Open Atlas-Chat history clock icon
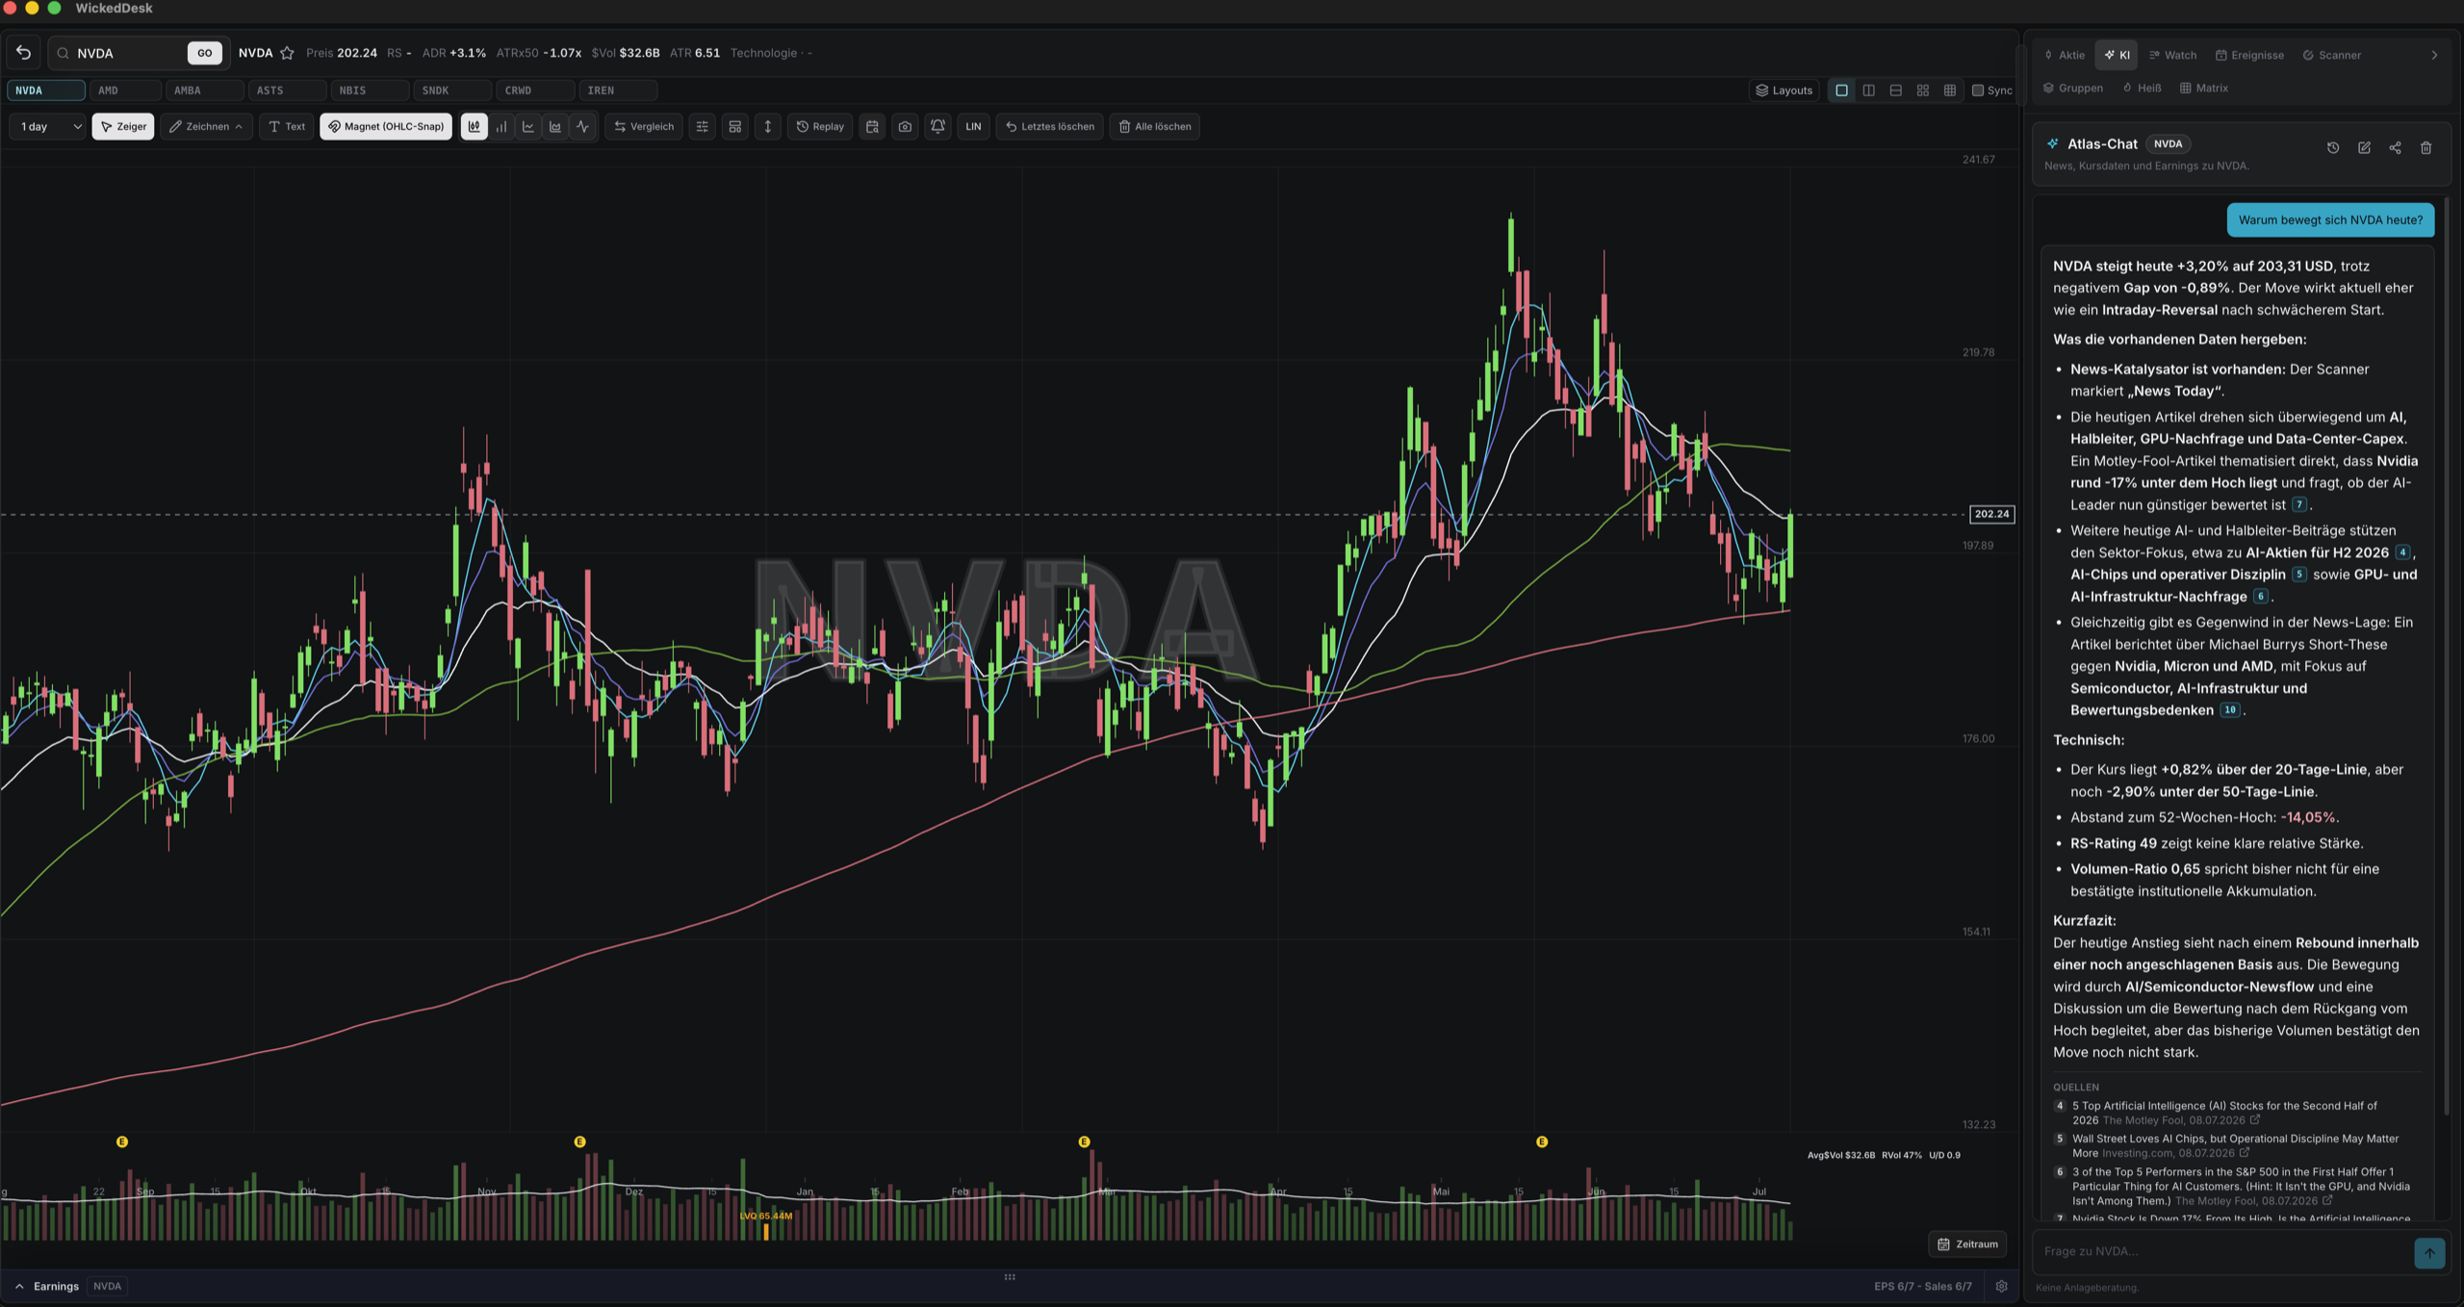The width and height of the screenshot is (2464, 1307). (x=2333, y=147)
